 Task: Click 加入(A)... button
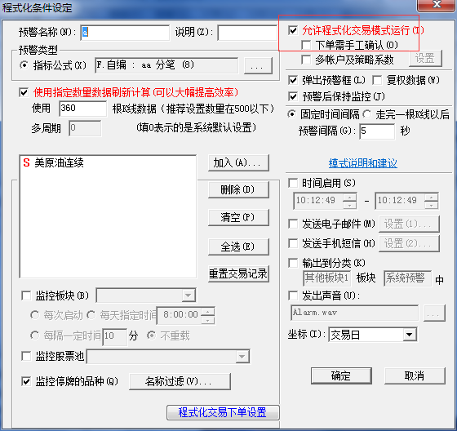[x=238, y=162]
